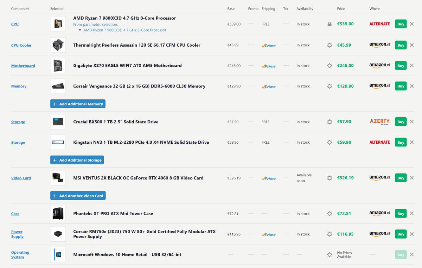Viewport: 422px width, 268px height.
Task: Open the Operating System component link
Action: coord(20,255)
